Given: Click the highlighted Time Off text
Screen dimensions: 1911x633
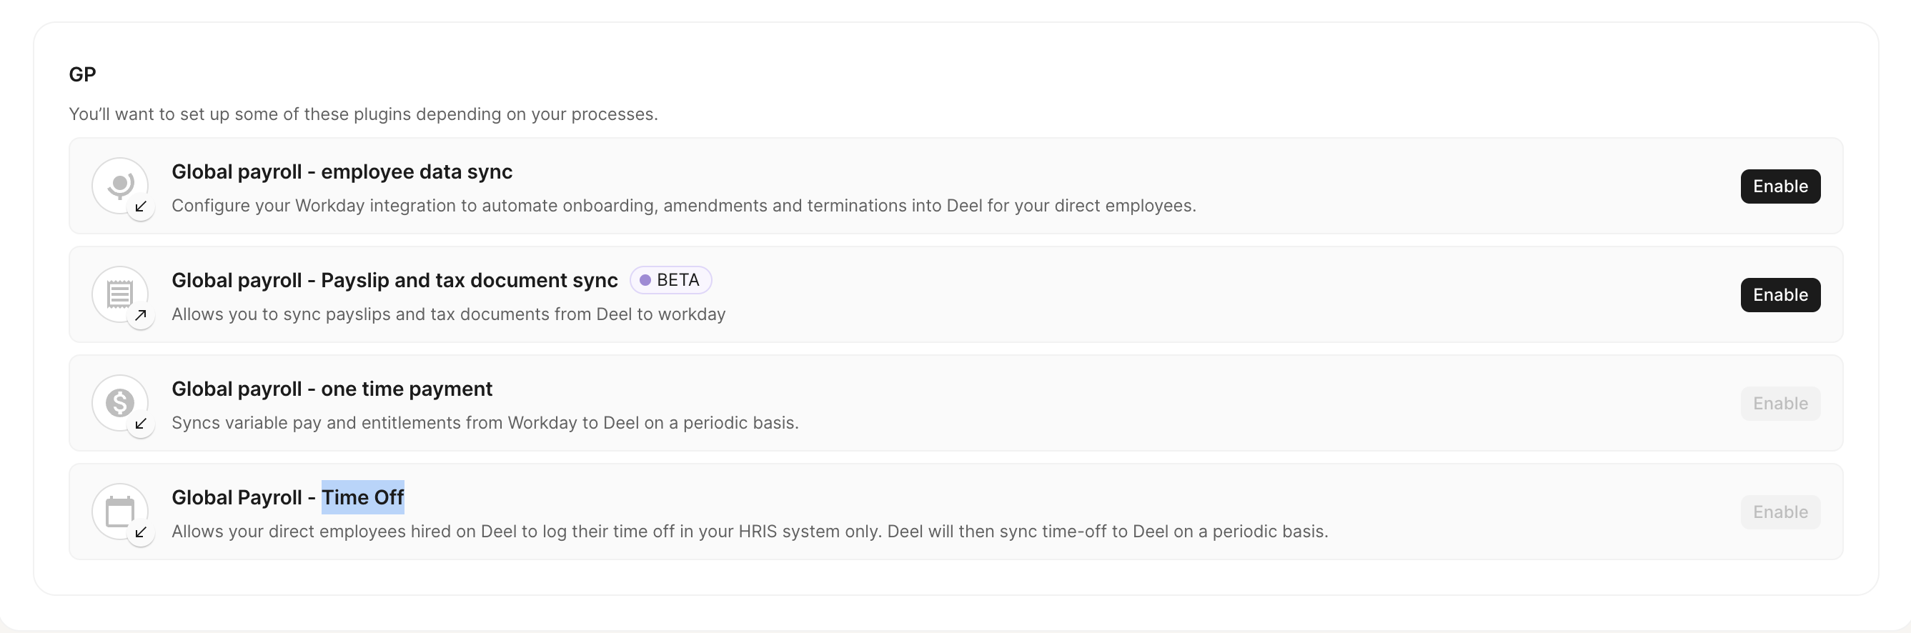Looking at the screenshot, I should click(363, 497).
